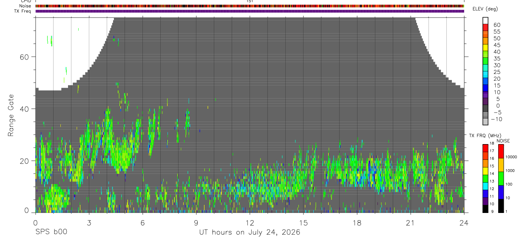Screen dimensions: 522x241
Task: Pick the white top swatch of ELEV bar
Action: pyautogui.click(x=485, y=20)
